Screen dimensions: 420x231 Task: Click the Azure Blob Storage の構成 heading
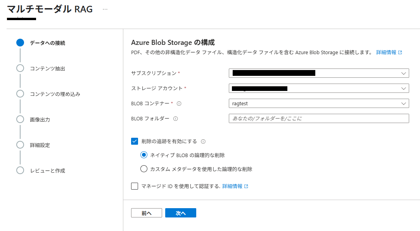coord(173,43)
